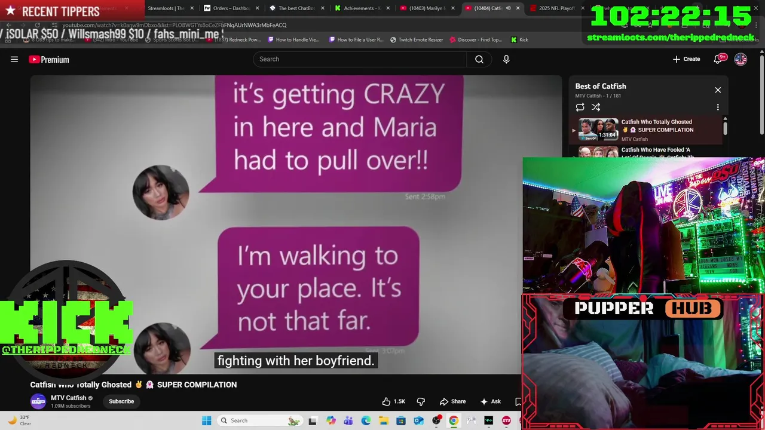
Task: Toggle loop playlist
Action: click(x=580, y=107)
